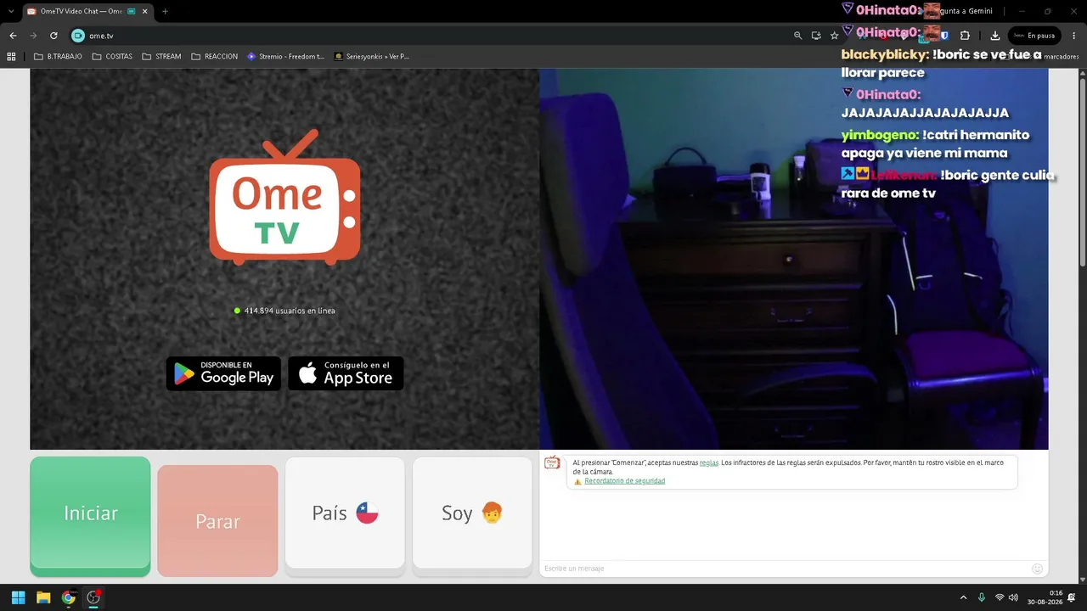The height and width of the screenshot is (611, 1087).
Task: Show hidden system tray icons
Action: tap(963, 597)
